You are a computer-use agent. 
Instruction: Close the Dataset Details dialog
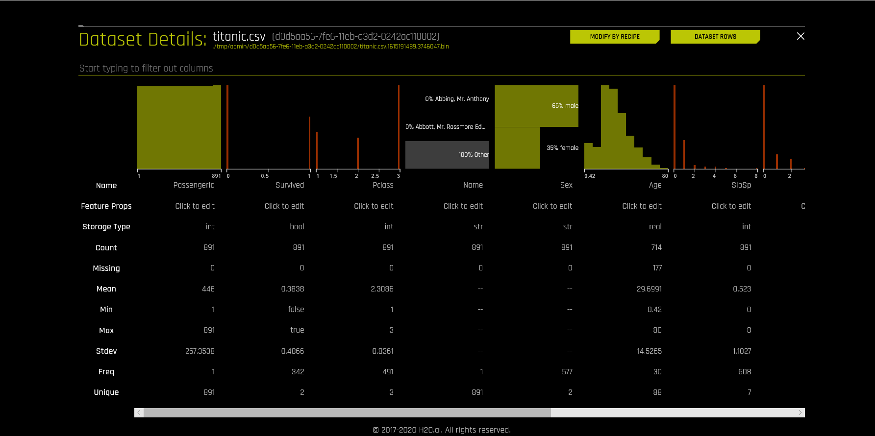(x=800, y=36)
